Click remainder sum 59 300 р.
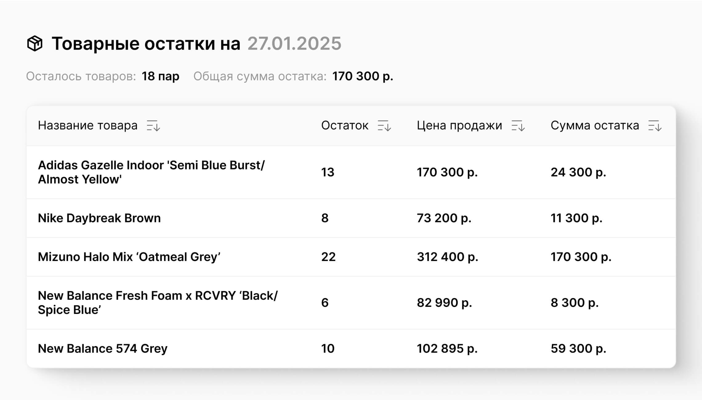Screen dimensions: 702x400 tap(578, 348)
